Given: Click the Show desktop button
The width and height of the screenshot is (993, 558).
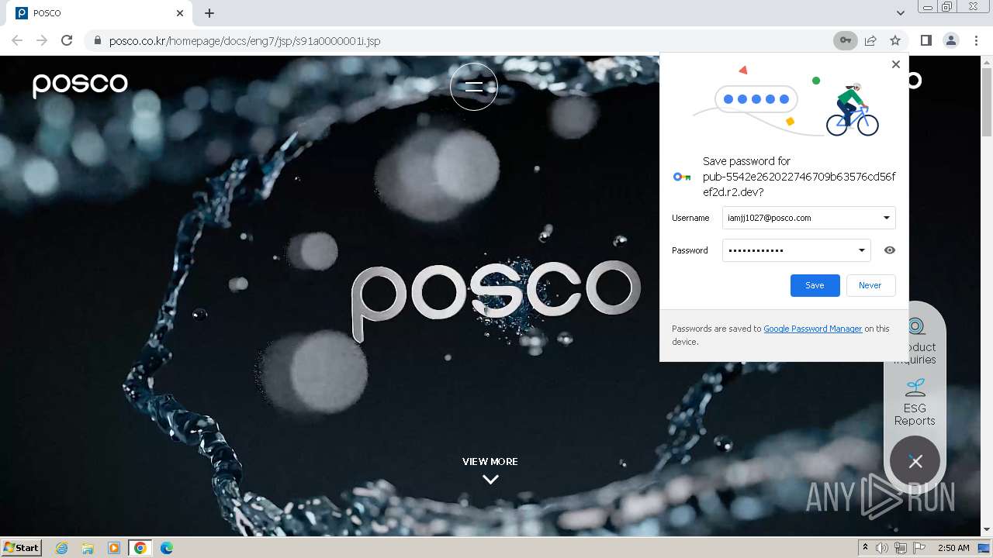Looking at the screenshot, I should (x=984, y=548).
